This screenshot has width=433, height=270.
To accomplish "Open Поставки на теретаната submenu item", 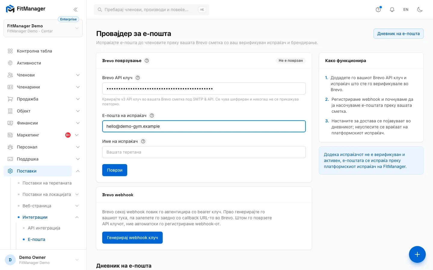I will coord(47,183).
